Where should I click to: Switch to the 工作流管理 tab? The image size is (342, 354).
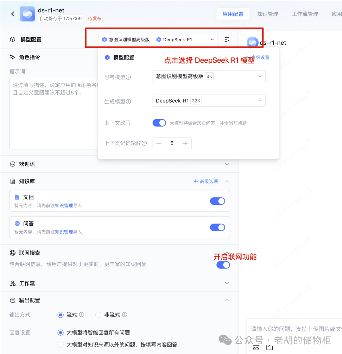coord(305,14)
